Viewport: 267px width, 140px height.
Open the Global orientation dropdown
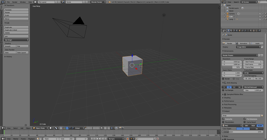[79, 128]
